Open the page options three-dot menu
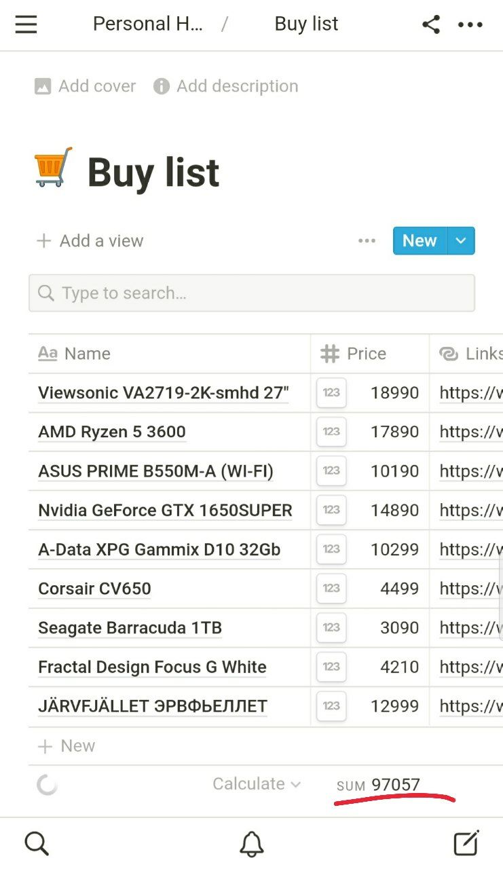The height and width of the screenshot is (869, 503). 470,25
